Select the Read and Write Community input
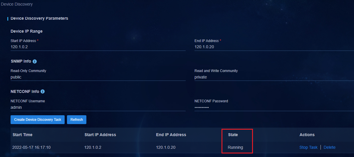354x157 pixels. click(x=274, y=77)
